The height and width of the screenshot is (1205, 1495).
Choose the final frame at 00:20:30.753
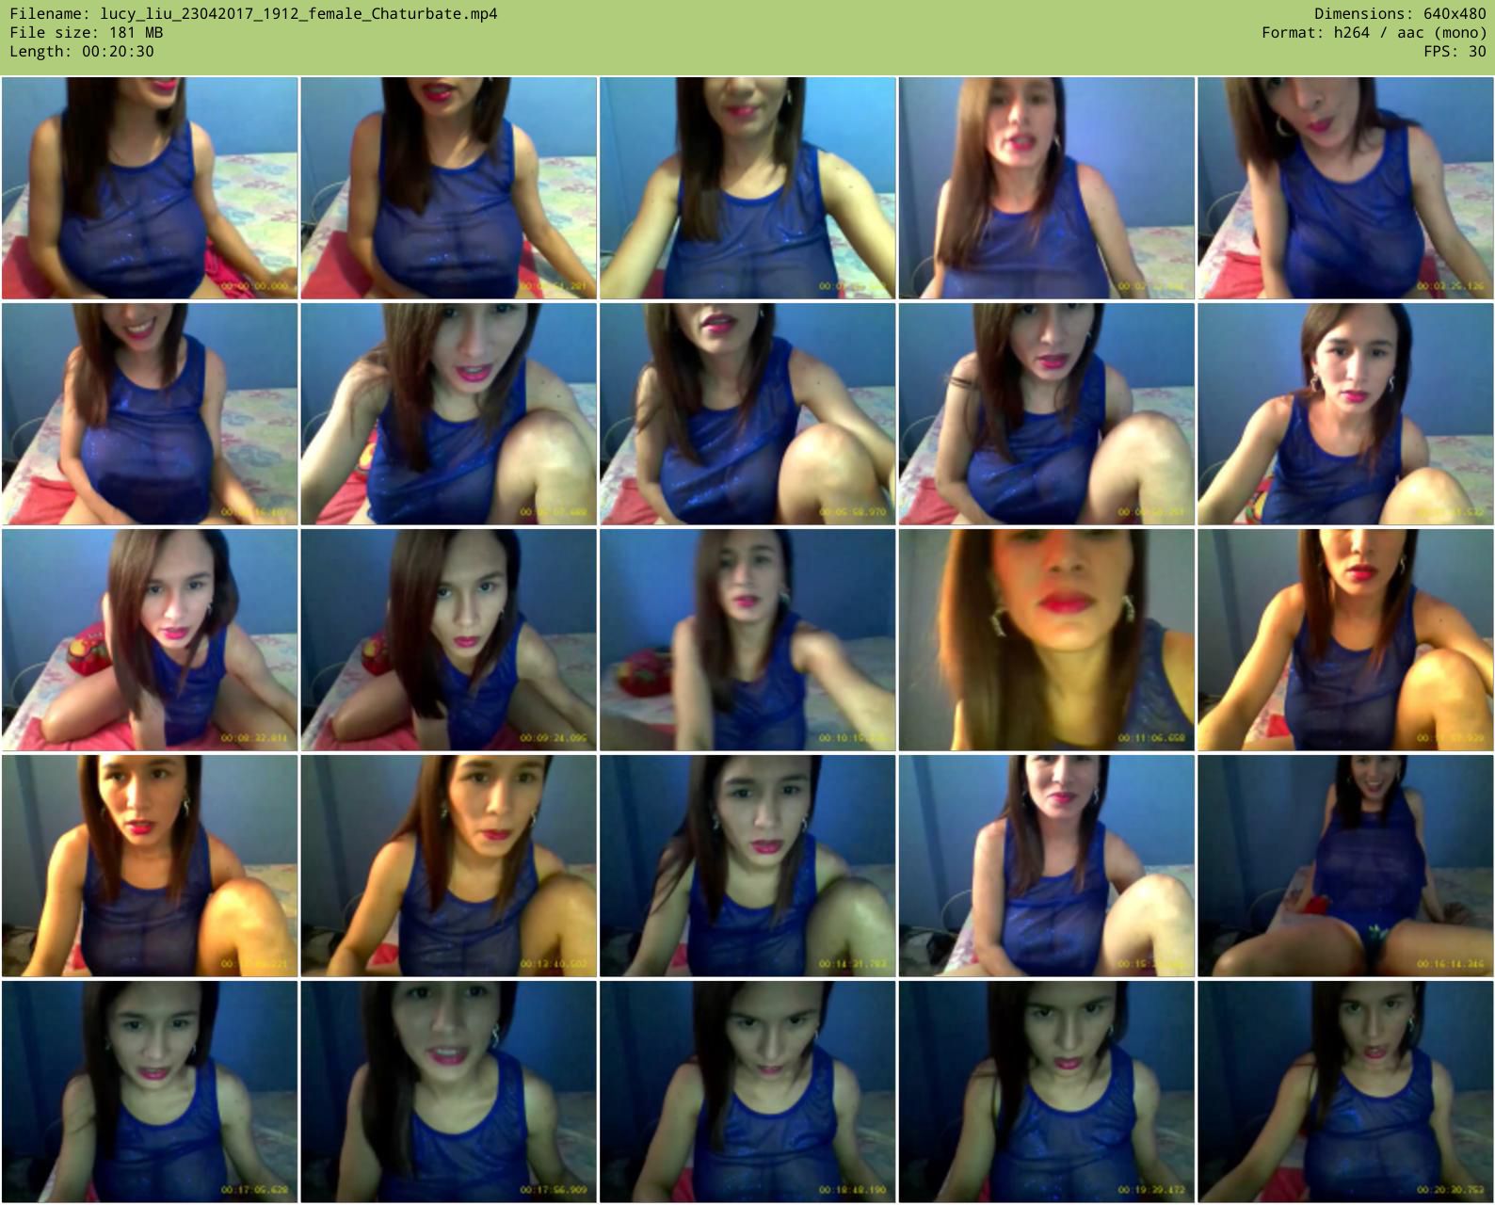[x=1345, y=1092]
